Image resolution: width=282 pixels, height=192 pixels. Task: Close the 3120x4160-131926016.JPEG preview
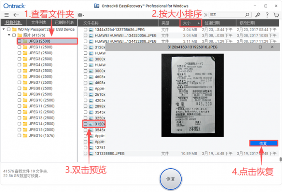[272, 47]
